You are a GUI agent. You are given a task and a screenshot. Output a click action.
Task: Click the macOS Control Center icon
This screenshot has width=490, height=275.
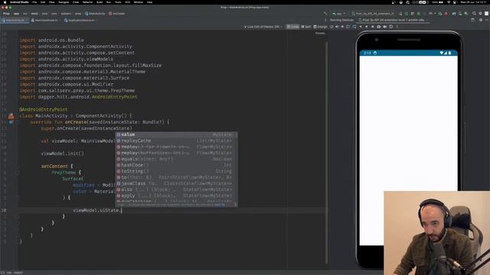(x=455, y=2)
